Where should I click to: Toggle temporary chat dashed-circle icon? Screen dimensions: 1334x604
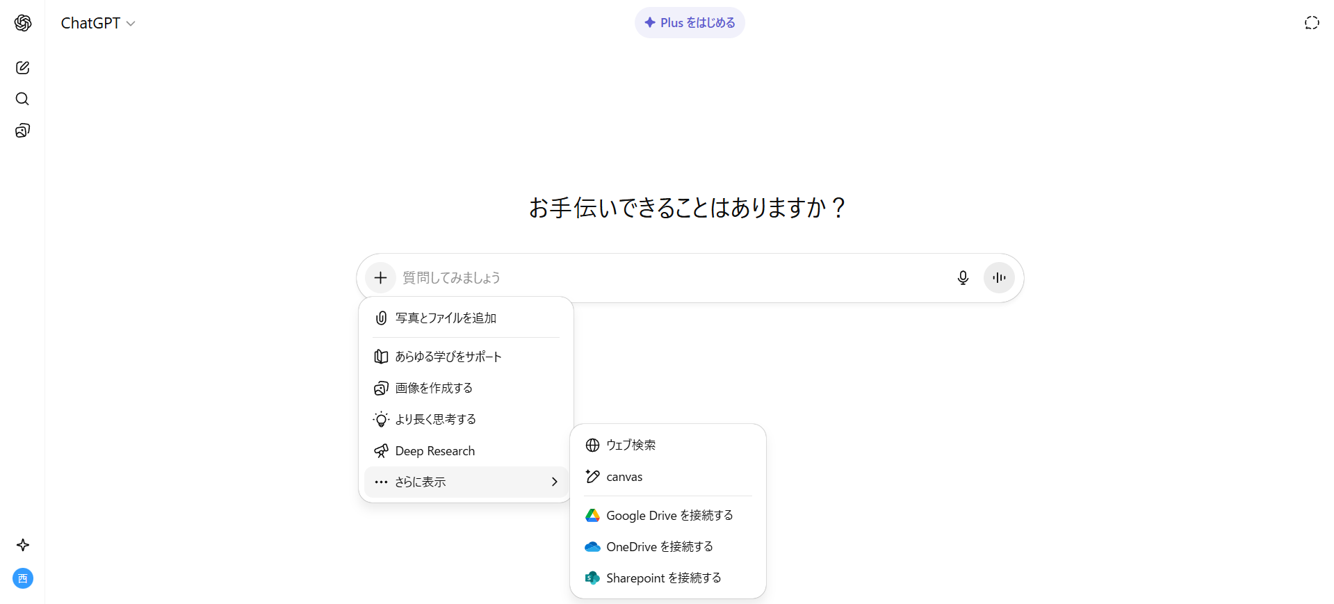click(x=1311, y=23)
